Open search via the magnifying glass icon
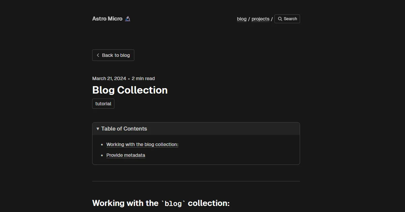 click(281, 19)
